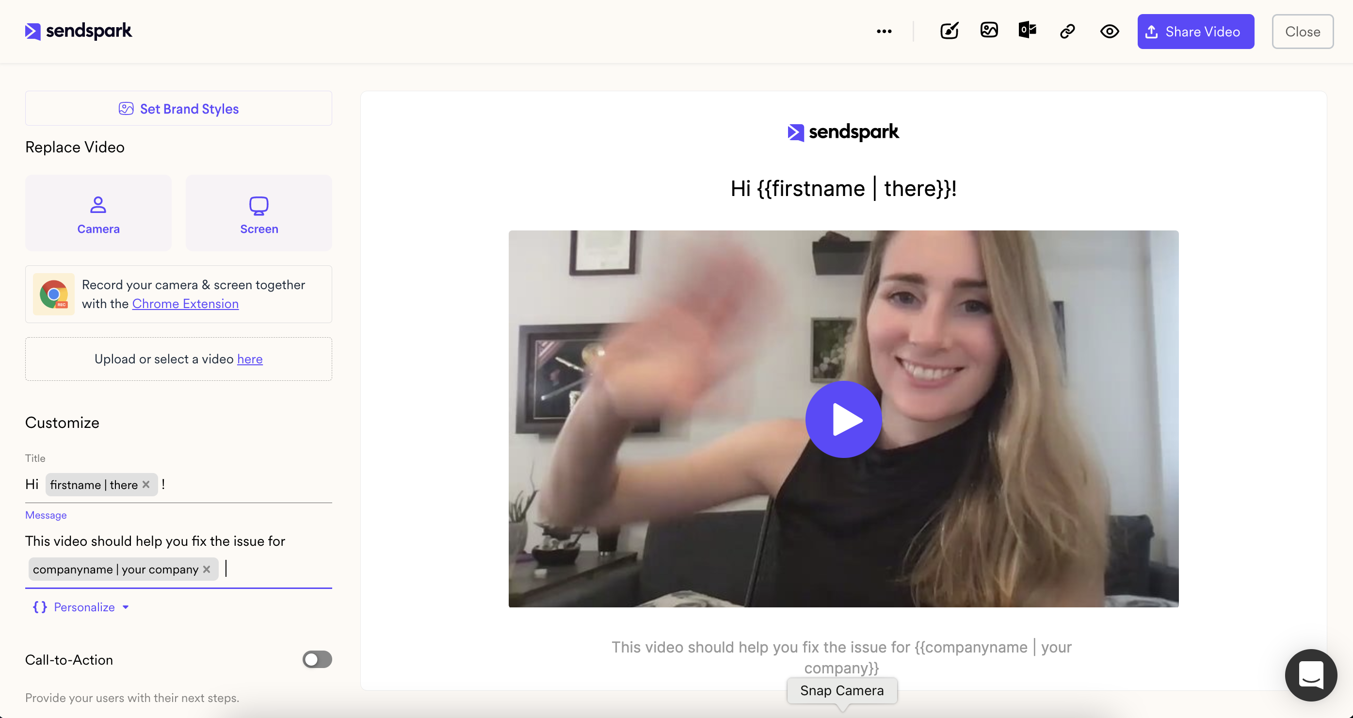This screenshot has width=1353, height=718.
Task: Click the three-dot more options menu
Action: tap(884, 32)
